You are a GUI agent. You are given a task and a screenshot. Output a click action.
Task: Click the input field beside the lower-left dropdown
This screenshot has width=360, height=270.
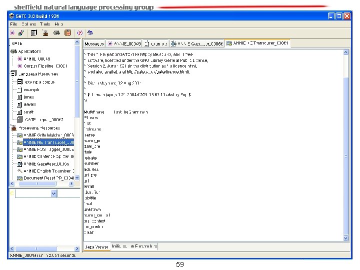tap(69, 194)
